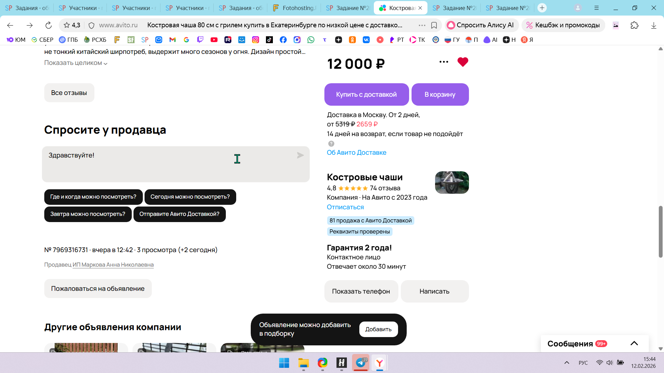Click the send message arrow icon
The width and height of the screenshot is (664, 373).
click(x=300, y=156)
